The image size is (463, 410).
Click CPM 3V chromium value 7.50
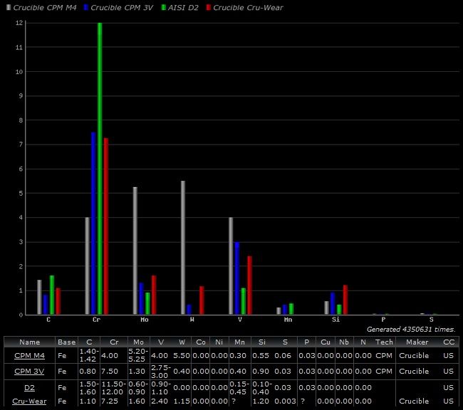(110, 371)
